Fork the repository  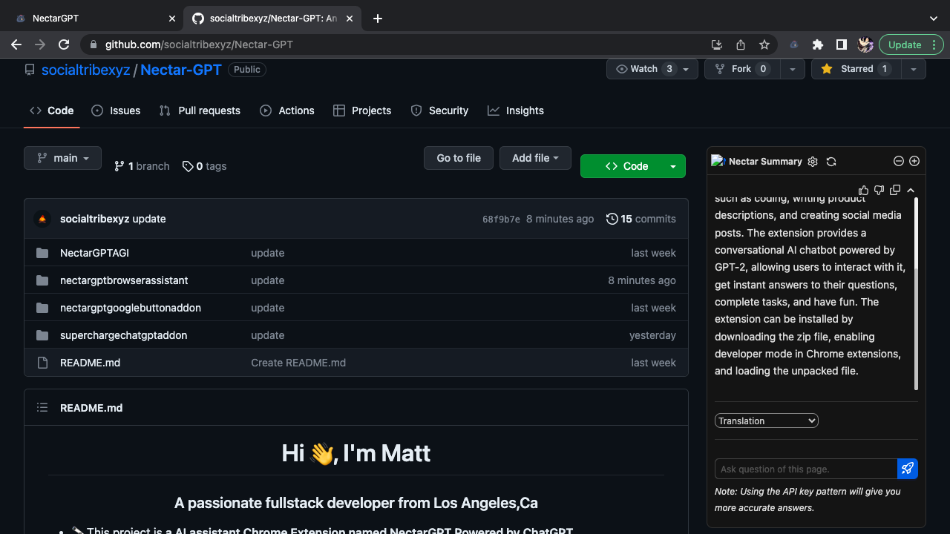point(741,69)
